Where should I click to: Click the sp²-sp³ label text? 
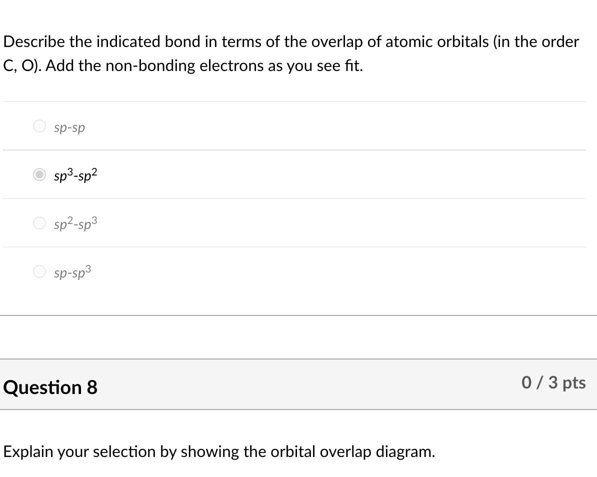click(74, 223)
